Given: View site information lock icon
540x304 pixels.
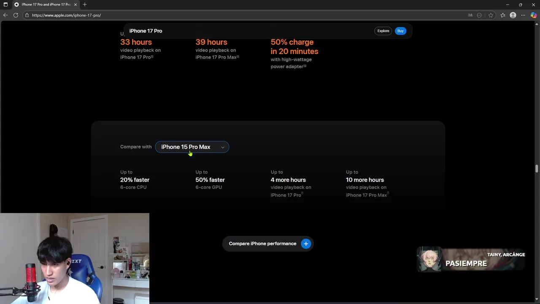Looking at the screenshot, I should coord(27,15).
